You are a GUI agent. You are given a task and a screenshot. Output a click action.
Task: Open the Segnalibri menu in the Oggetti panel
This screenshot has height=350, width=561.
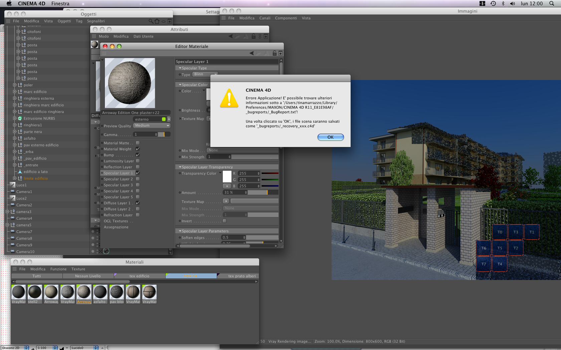[x=96, y=21]
